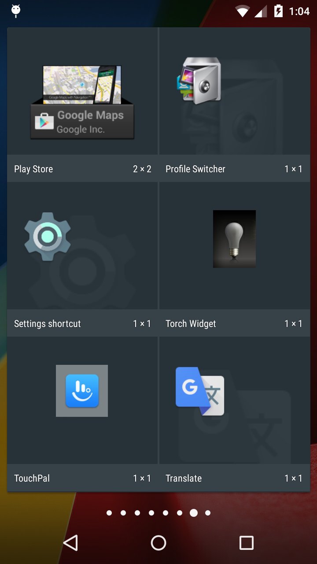317x564 pixels.
Task: Click the "2 × 2" size of Play Store
Action: pos(142,169)
